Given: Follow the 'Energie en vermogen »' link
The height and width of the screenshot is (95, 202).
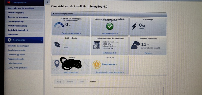Looking at the screenshot, I should point(71,33).
